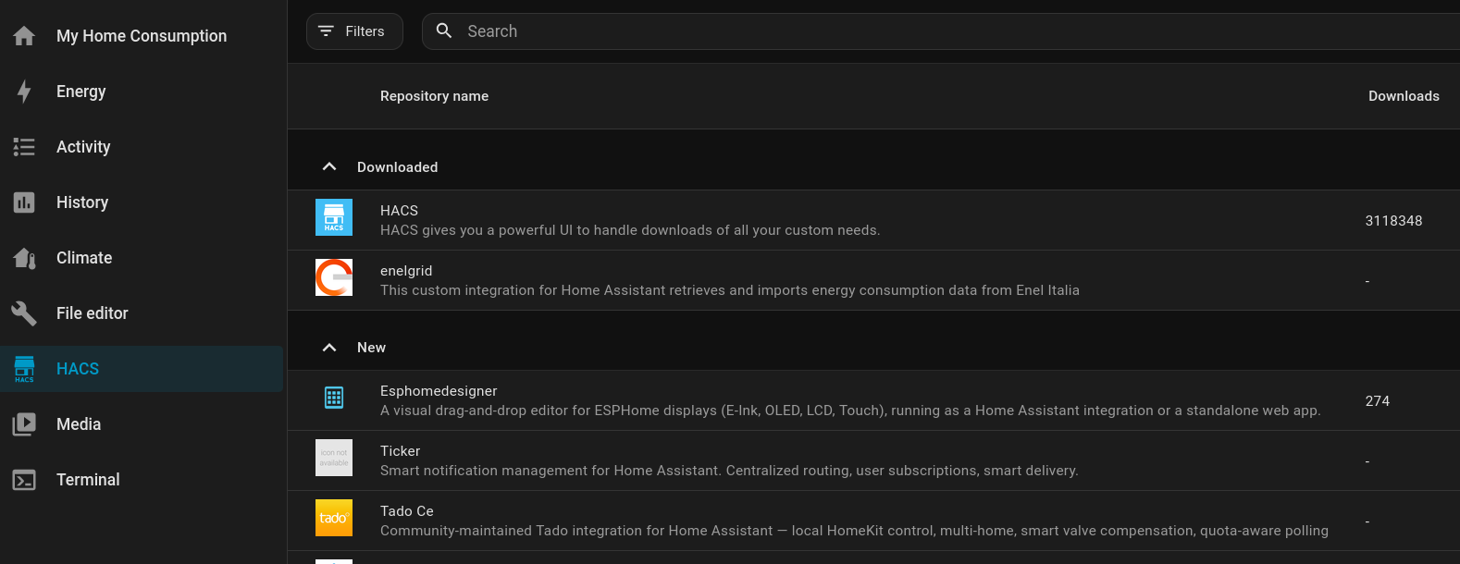
Task: Click the Tado Ce yellow logo
Action: click(x=334, y=518)
